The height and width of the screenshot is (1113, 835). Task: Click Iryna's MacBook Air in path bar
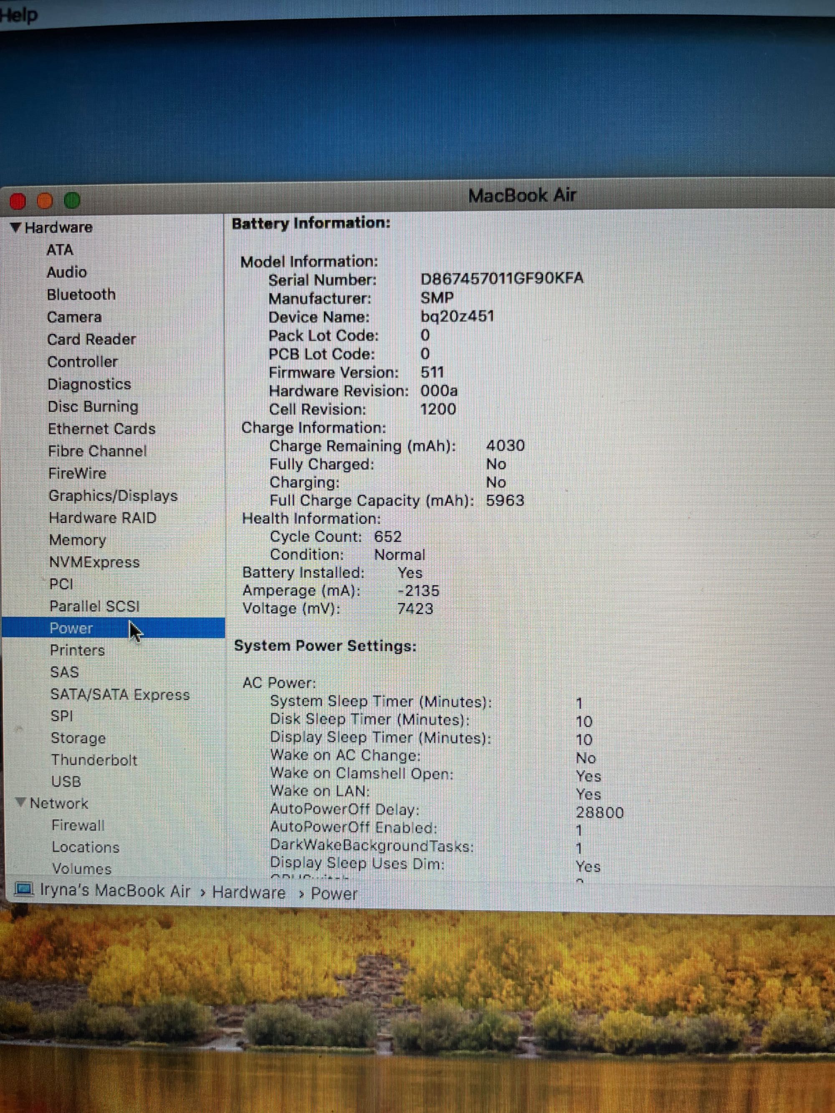click(x=115, y=891)
